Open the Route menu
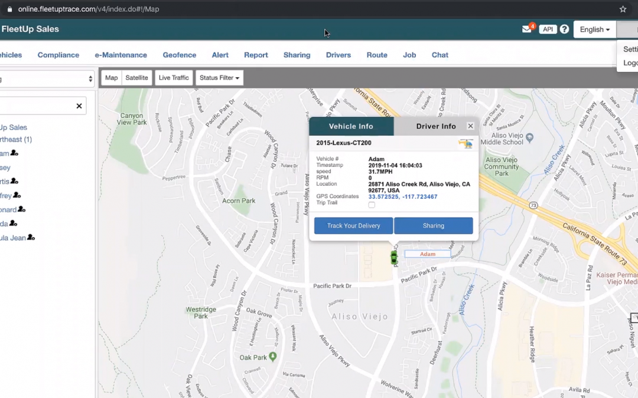Image resolution: width=638 pixels, height=398 pixels. pos(377,55)
